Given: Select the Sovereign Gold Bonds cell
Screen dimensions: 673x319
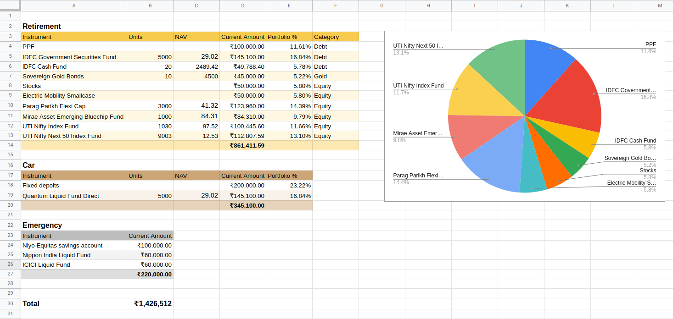Looking at the screenshot, I should [x=74, y=76].
